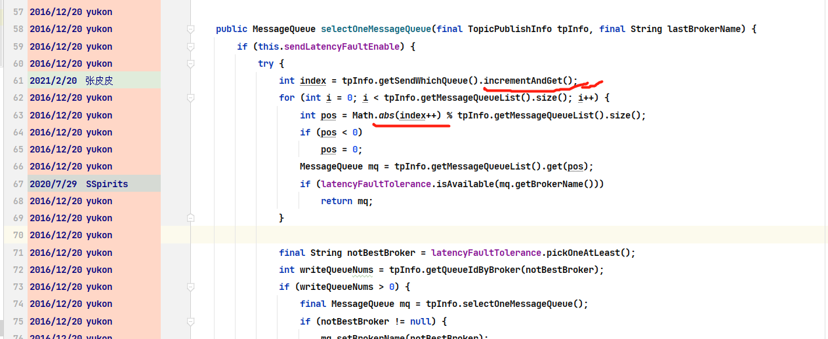The width and height of the screenshot is (828, 339).
Task: Click TopicPublishInfo type on line 58
Action: click(510, 29)
